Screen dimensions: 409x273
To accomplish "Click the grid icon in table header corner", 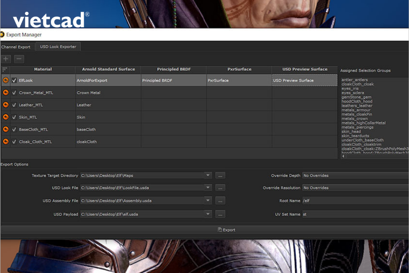I will click(x=5, y=69).
